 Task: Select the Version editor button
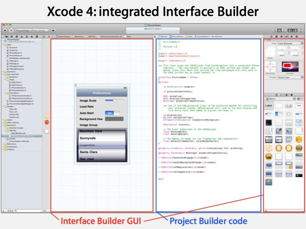(x=284, y=31)
